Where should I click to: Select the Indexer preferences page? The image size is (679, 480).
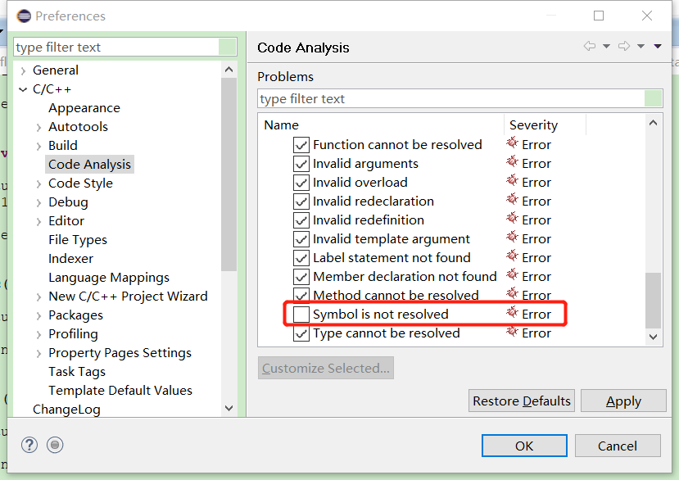(x=70, y=258)
